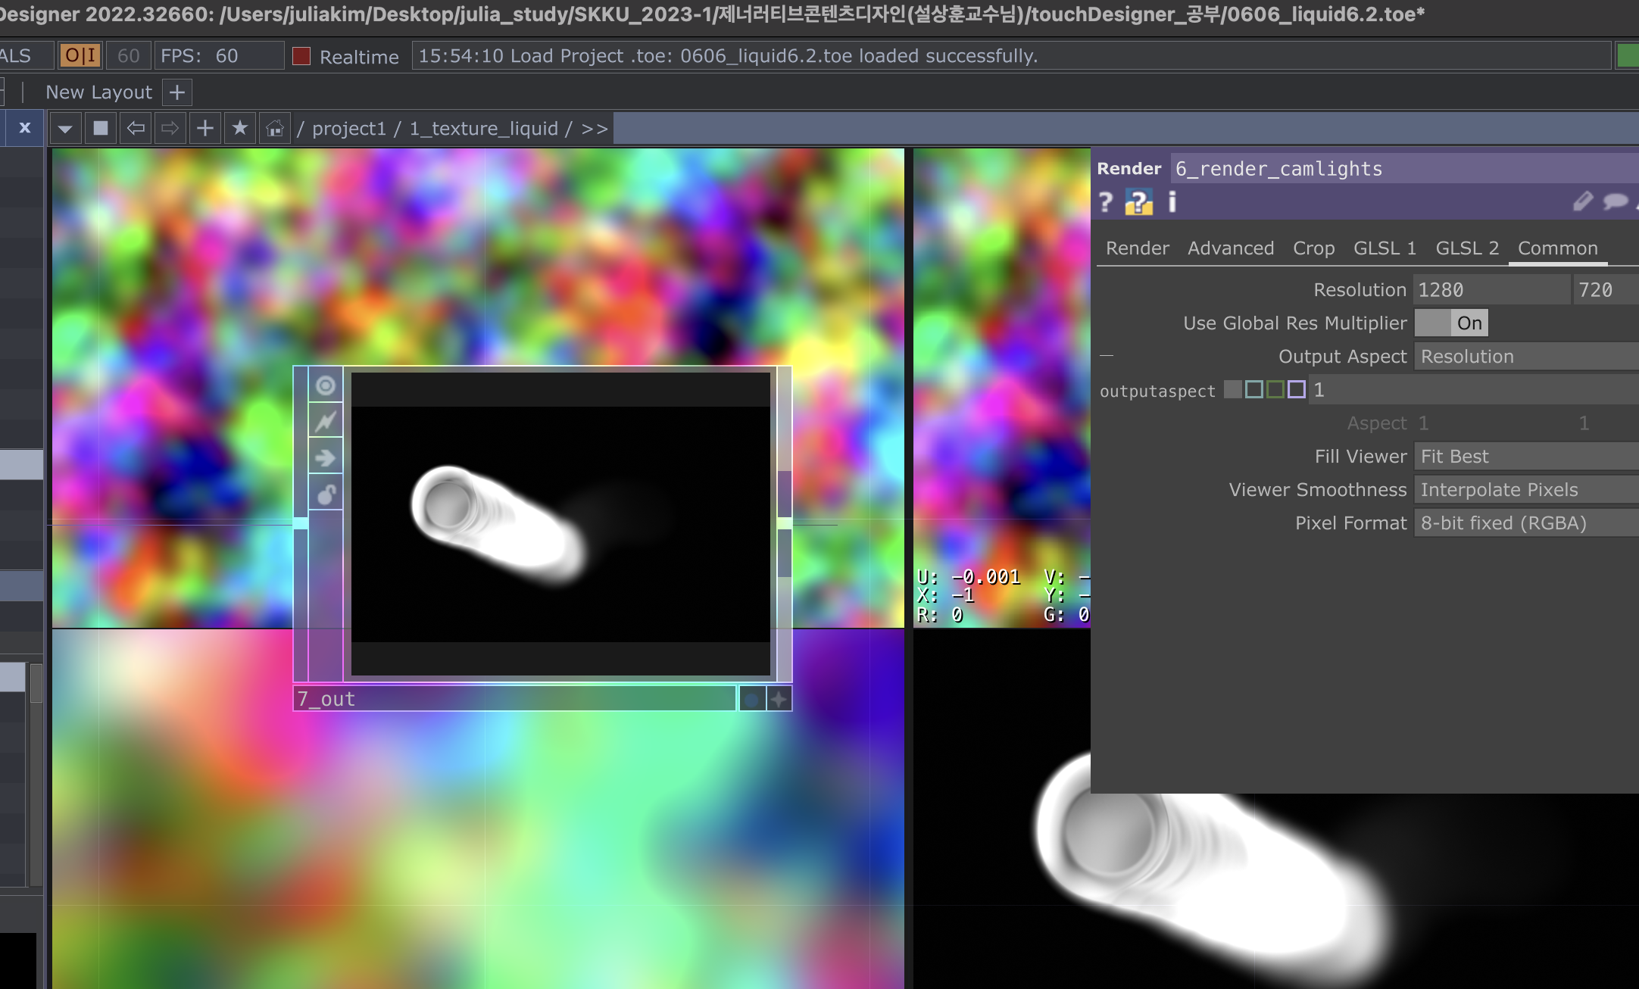
Task: Click 1_texture_liquid in the path bar
Action: (x=483, y=129)
